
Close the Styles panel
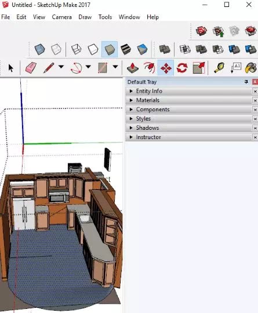[255, 119]
